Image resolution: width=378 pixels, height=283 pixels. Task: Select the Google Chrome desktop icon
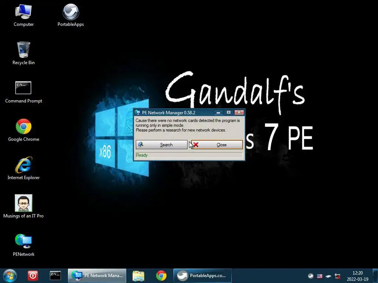point(23,130)
